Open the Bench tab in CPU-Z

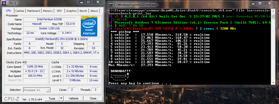pos(83,11)
